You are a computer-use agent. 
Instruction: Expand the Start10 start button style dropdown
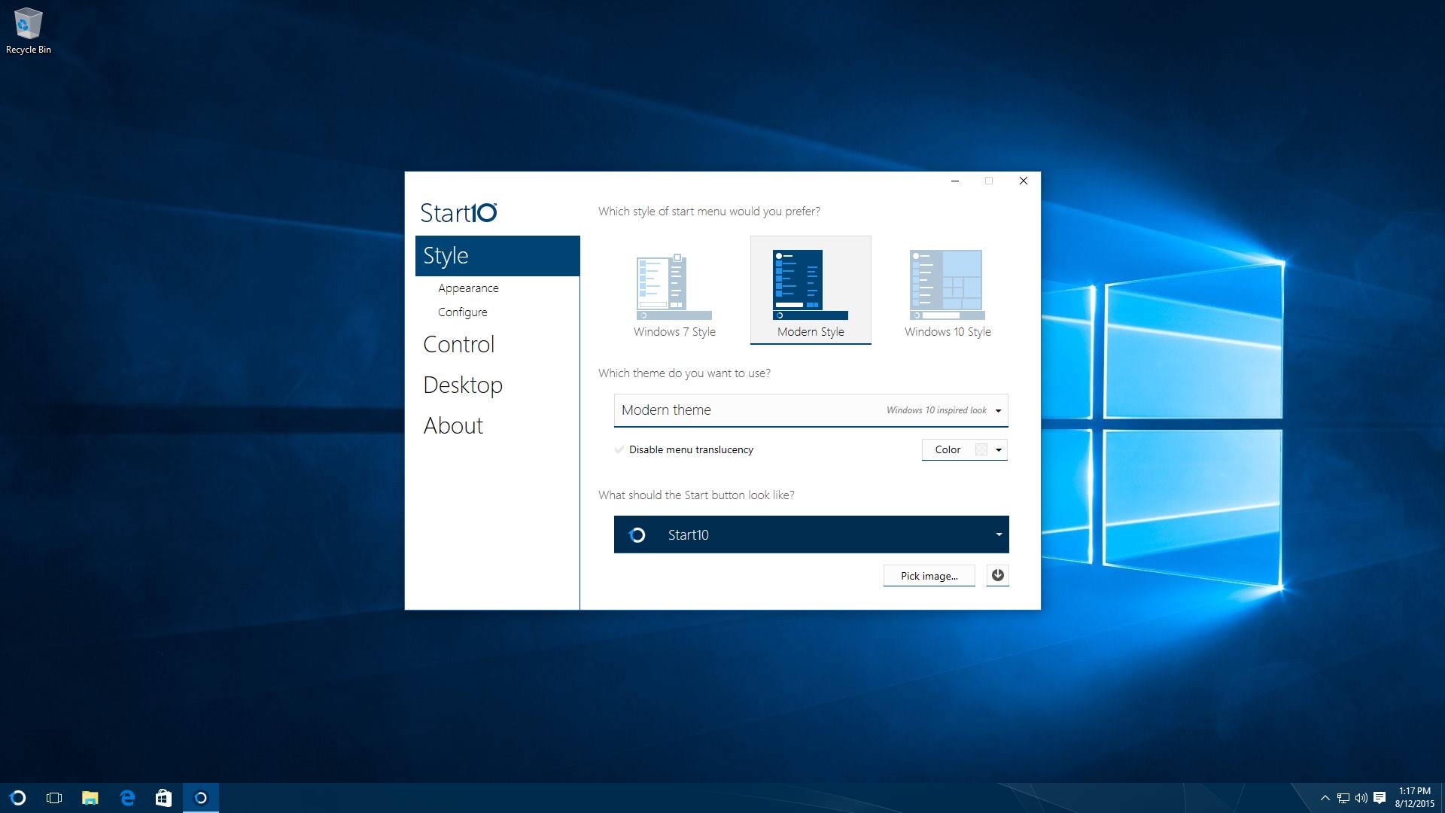(999, 534)
